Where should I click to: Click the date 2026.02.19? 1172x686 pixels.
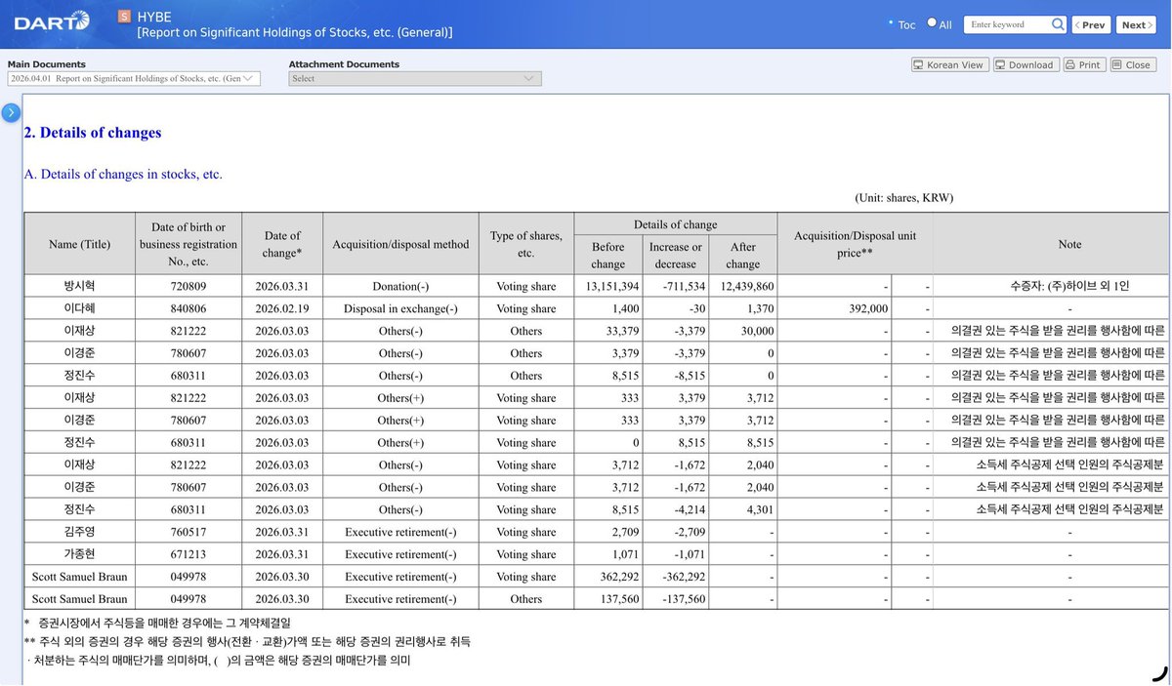tap(281, 308)
